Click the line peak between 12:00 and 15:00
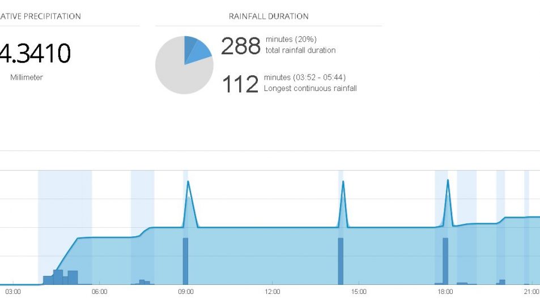The height and width of the screenshot is (303, 540). (343, 183)
